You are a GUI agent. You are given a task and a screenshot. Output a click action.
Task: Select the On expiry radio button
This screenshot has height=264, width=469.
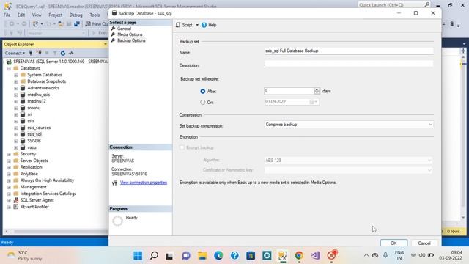click(x=203, y=103)
